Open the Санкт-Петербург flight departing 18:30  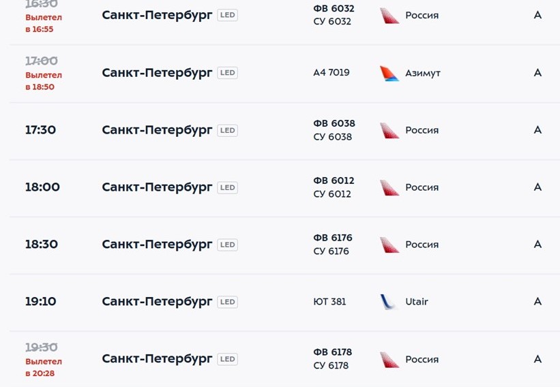pyautogui.click(x=157, y=245)
